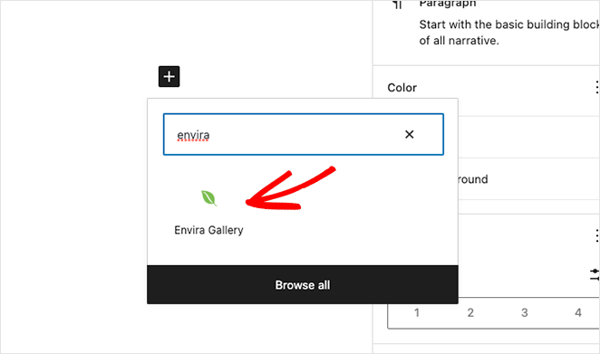Image resolution: width=600 pixels, height=354 pixels.
Task: Click the partly hidden Background color row
Action: click(528, 179)
